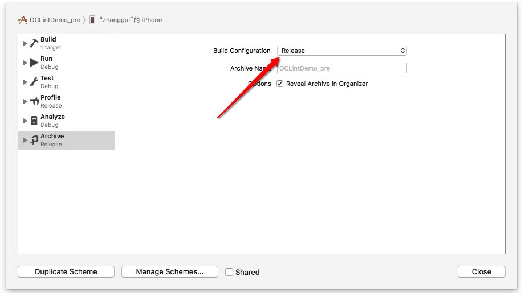Click the Duplicate Scheme button

pos(66,272)
